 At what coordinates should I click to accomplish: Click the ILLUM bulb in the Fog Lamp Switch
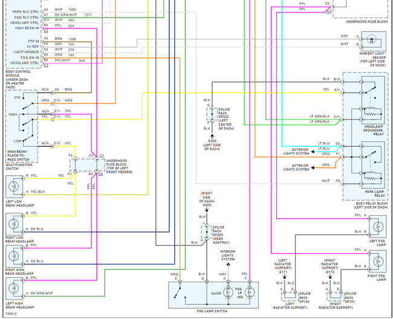pos(228,292)
